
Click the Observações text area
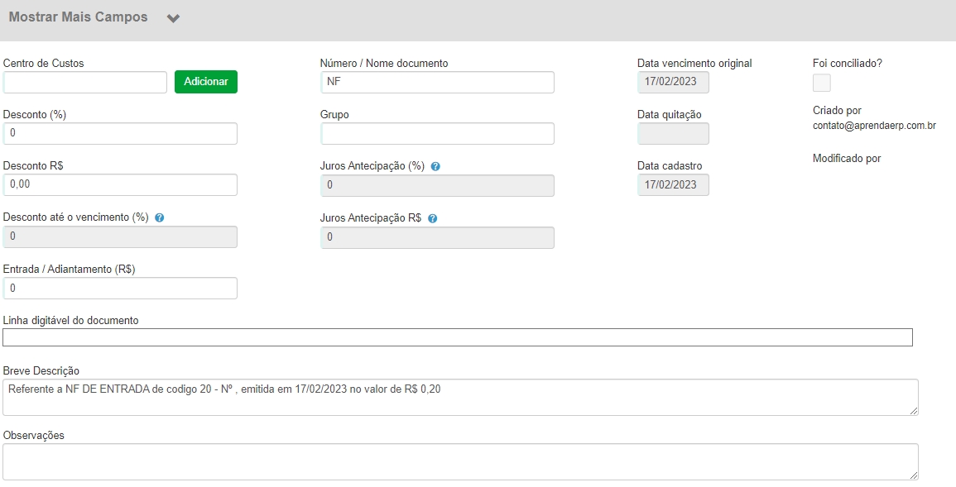[460, 461]
